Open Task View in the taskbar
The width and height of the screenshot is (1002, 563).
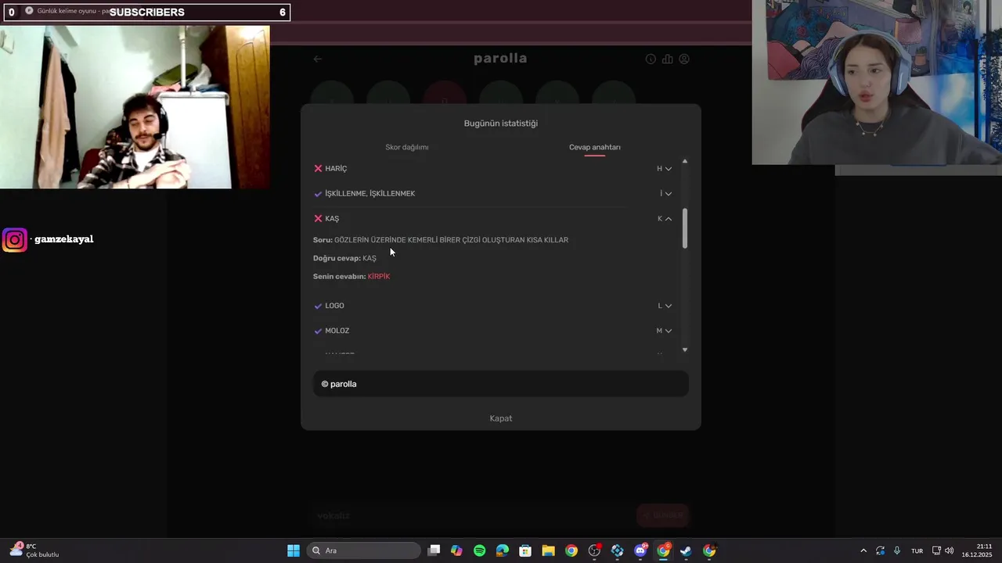click(x=434, y=550)
